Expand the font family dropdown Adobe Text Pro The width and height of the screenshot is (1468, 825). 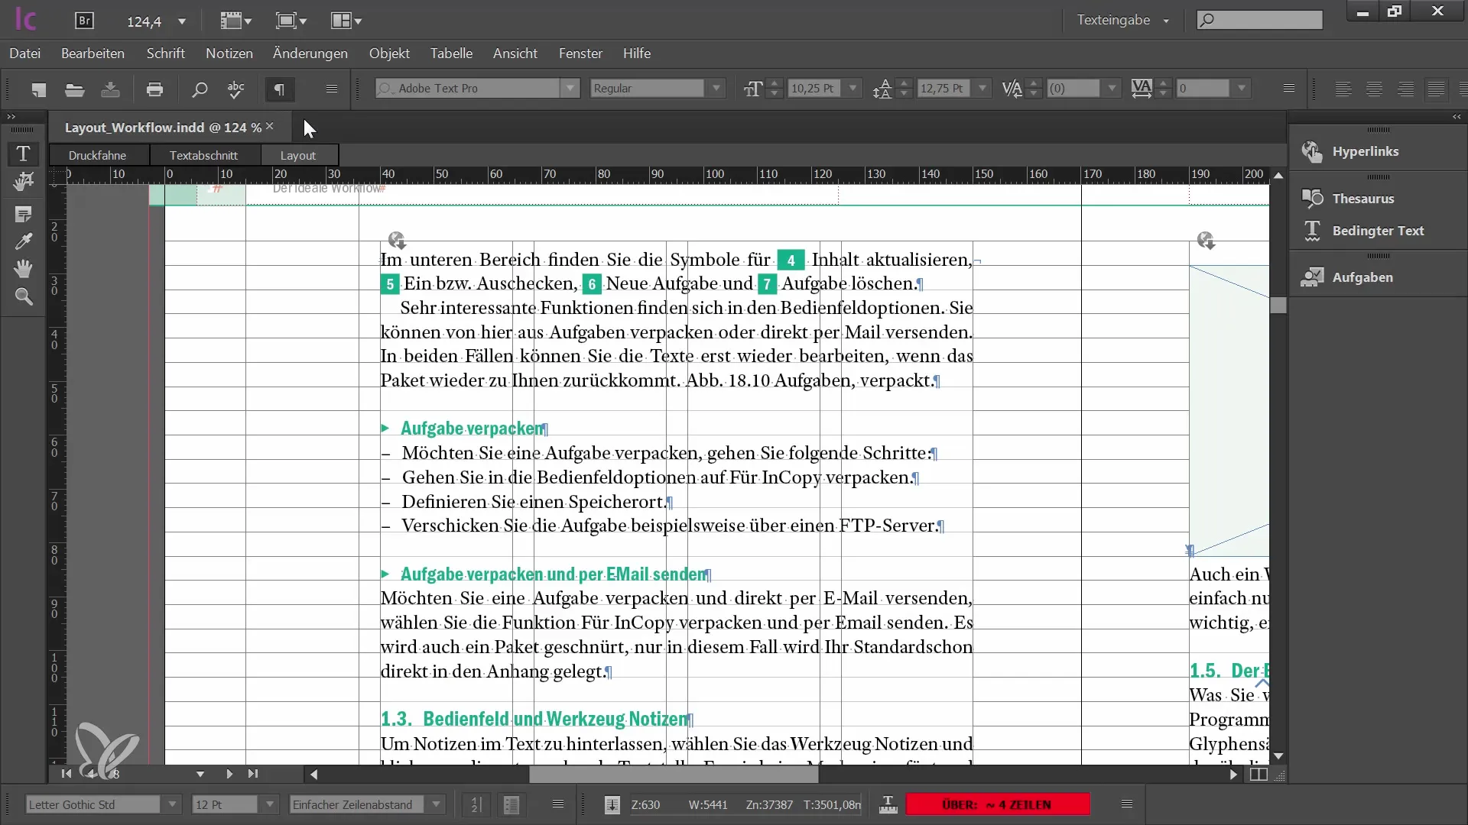[x=570, y=89]
